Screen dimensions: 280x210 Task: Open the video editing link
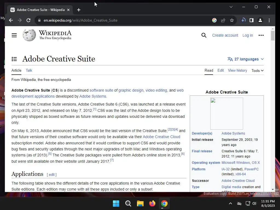click(156, 90)
